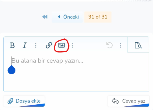This screenshot has height=110, width=153.
Task: Insert a hyperlink with the chain icon
Action: coord(49,45)
